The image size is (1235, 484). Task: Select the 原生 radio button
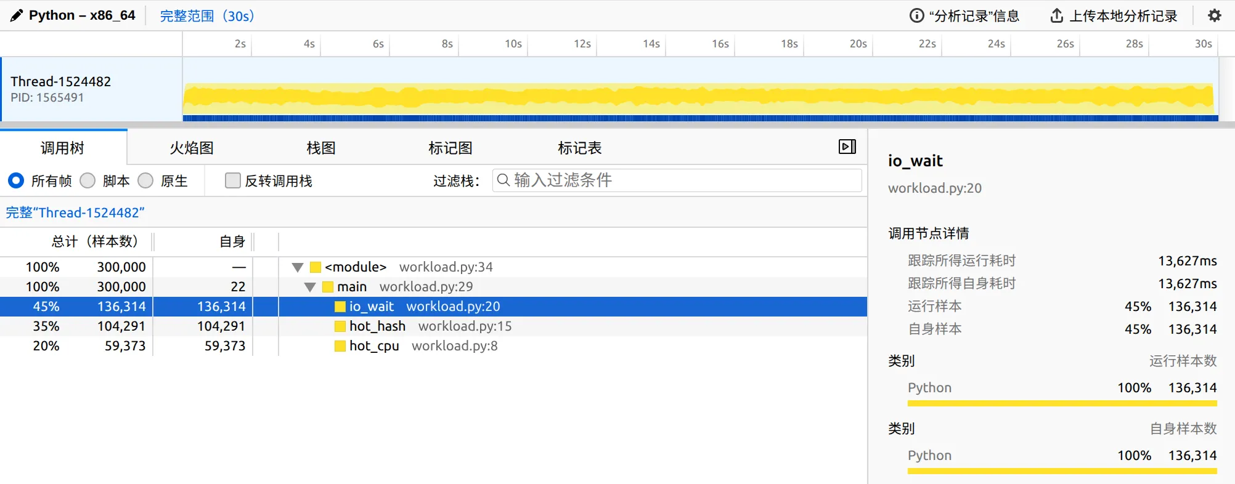point(145,180)
